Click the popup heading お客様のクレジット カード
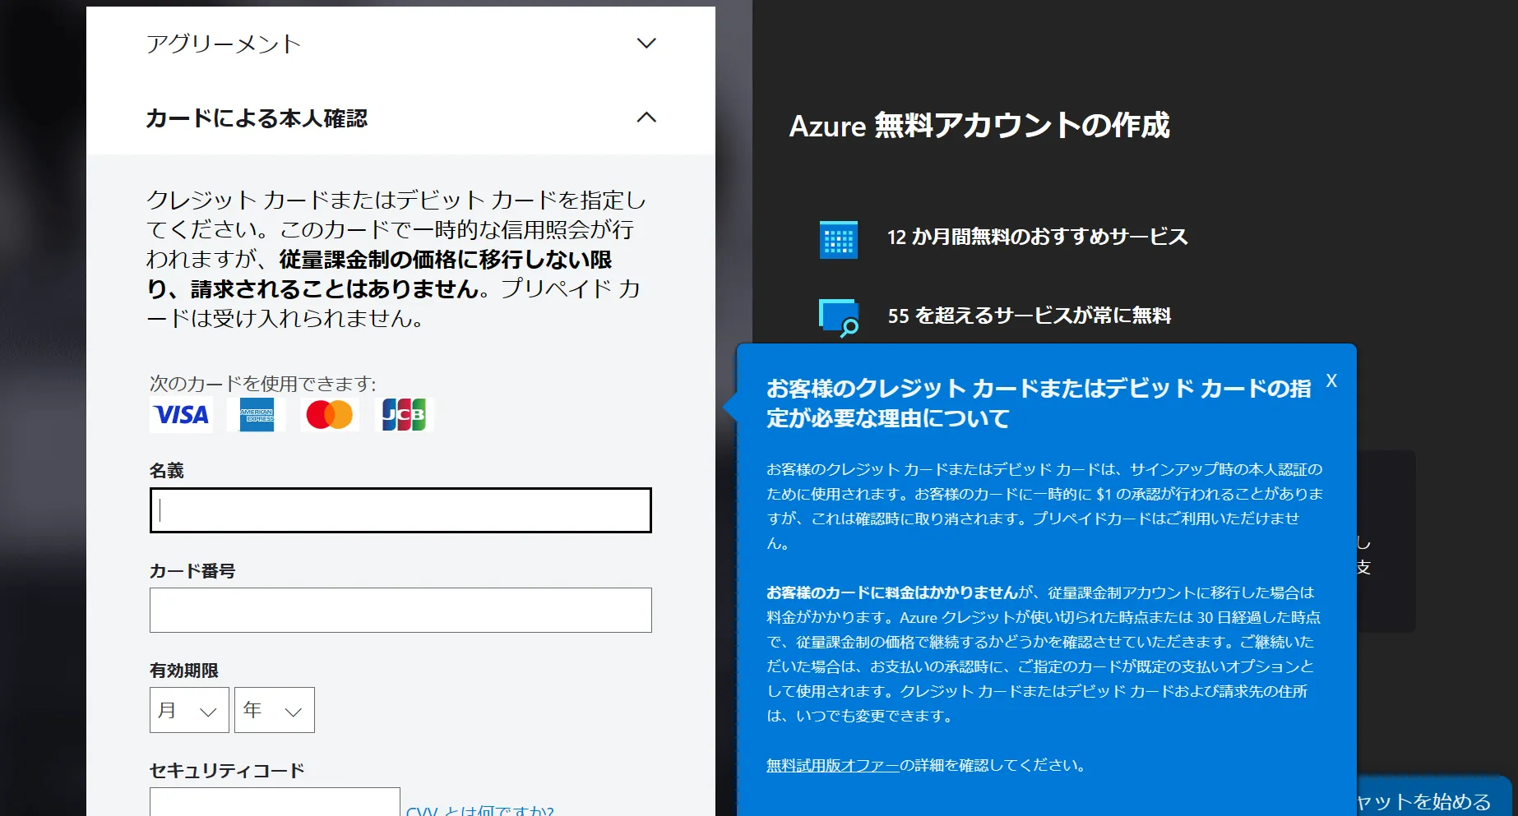Image resolution: width=1518 pixels, height=816 pixels. 1039,403
